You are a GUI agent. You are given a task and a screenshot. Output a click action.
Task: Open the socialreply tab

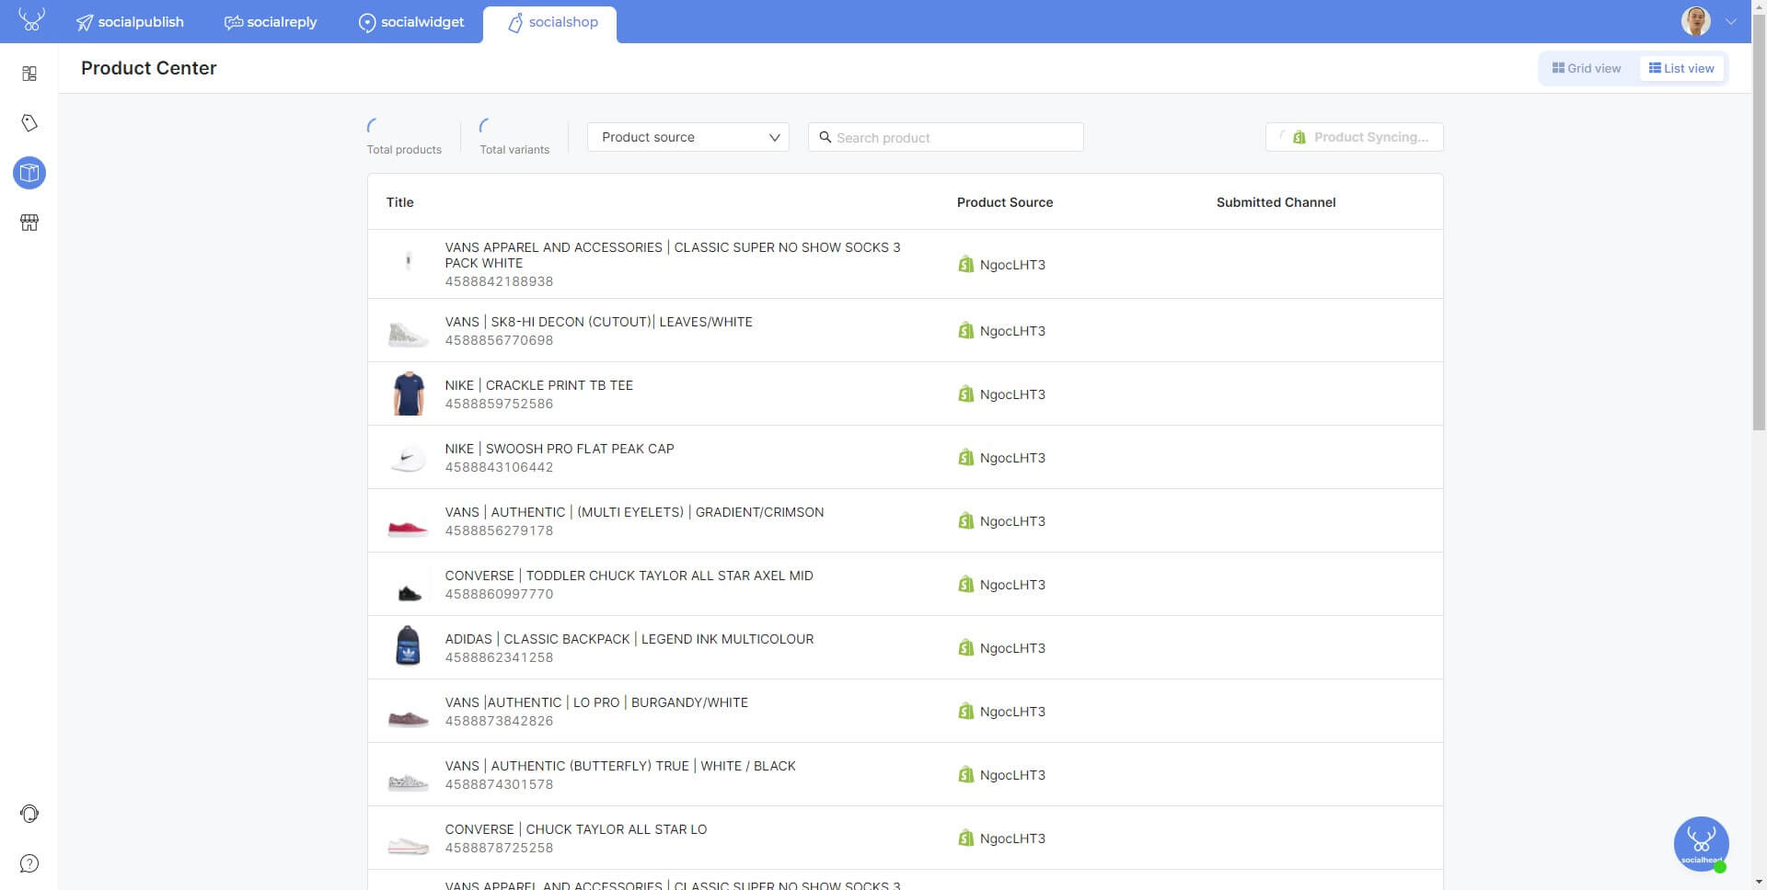(x=271, y=22)
